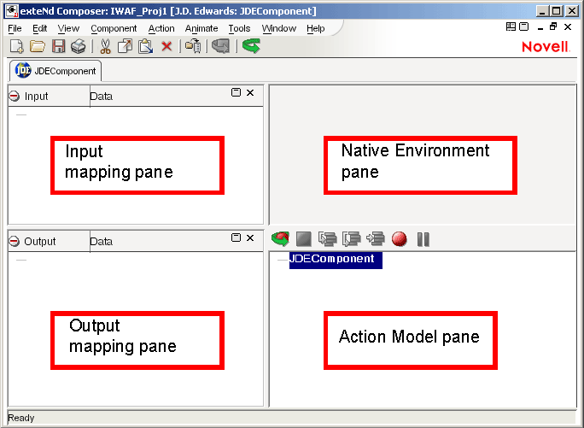Click the red X delete icon
This screenshot has height=428, width=584.
[166, 46]
